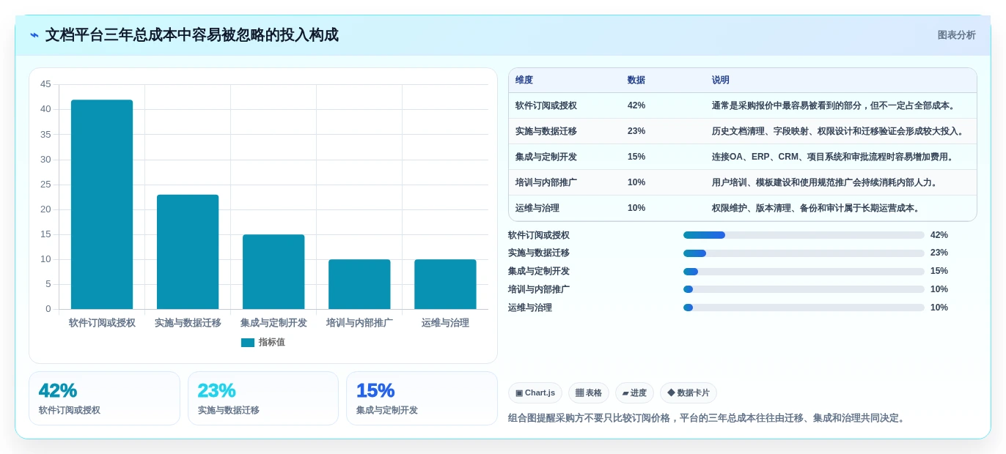Click the lightning icon beside the title
Screen dimensions: 1006x454
(x=34, y=35)
